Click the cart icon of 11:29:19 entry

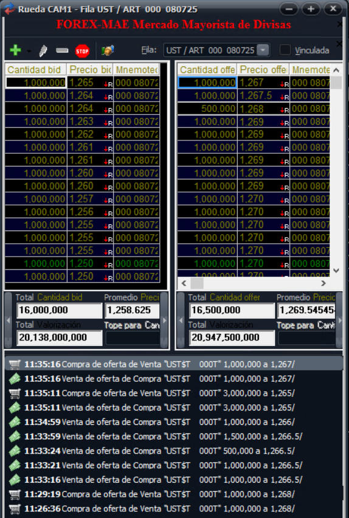coord(15,494)
